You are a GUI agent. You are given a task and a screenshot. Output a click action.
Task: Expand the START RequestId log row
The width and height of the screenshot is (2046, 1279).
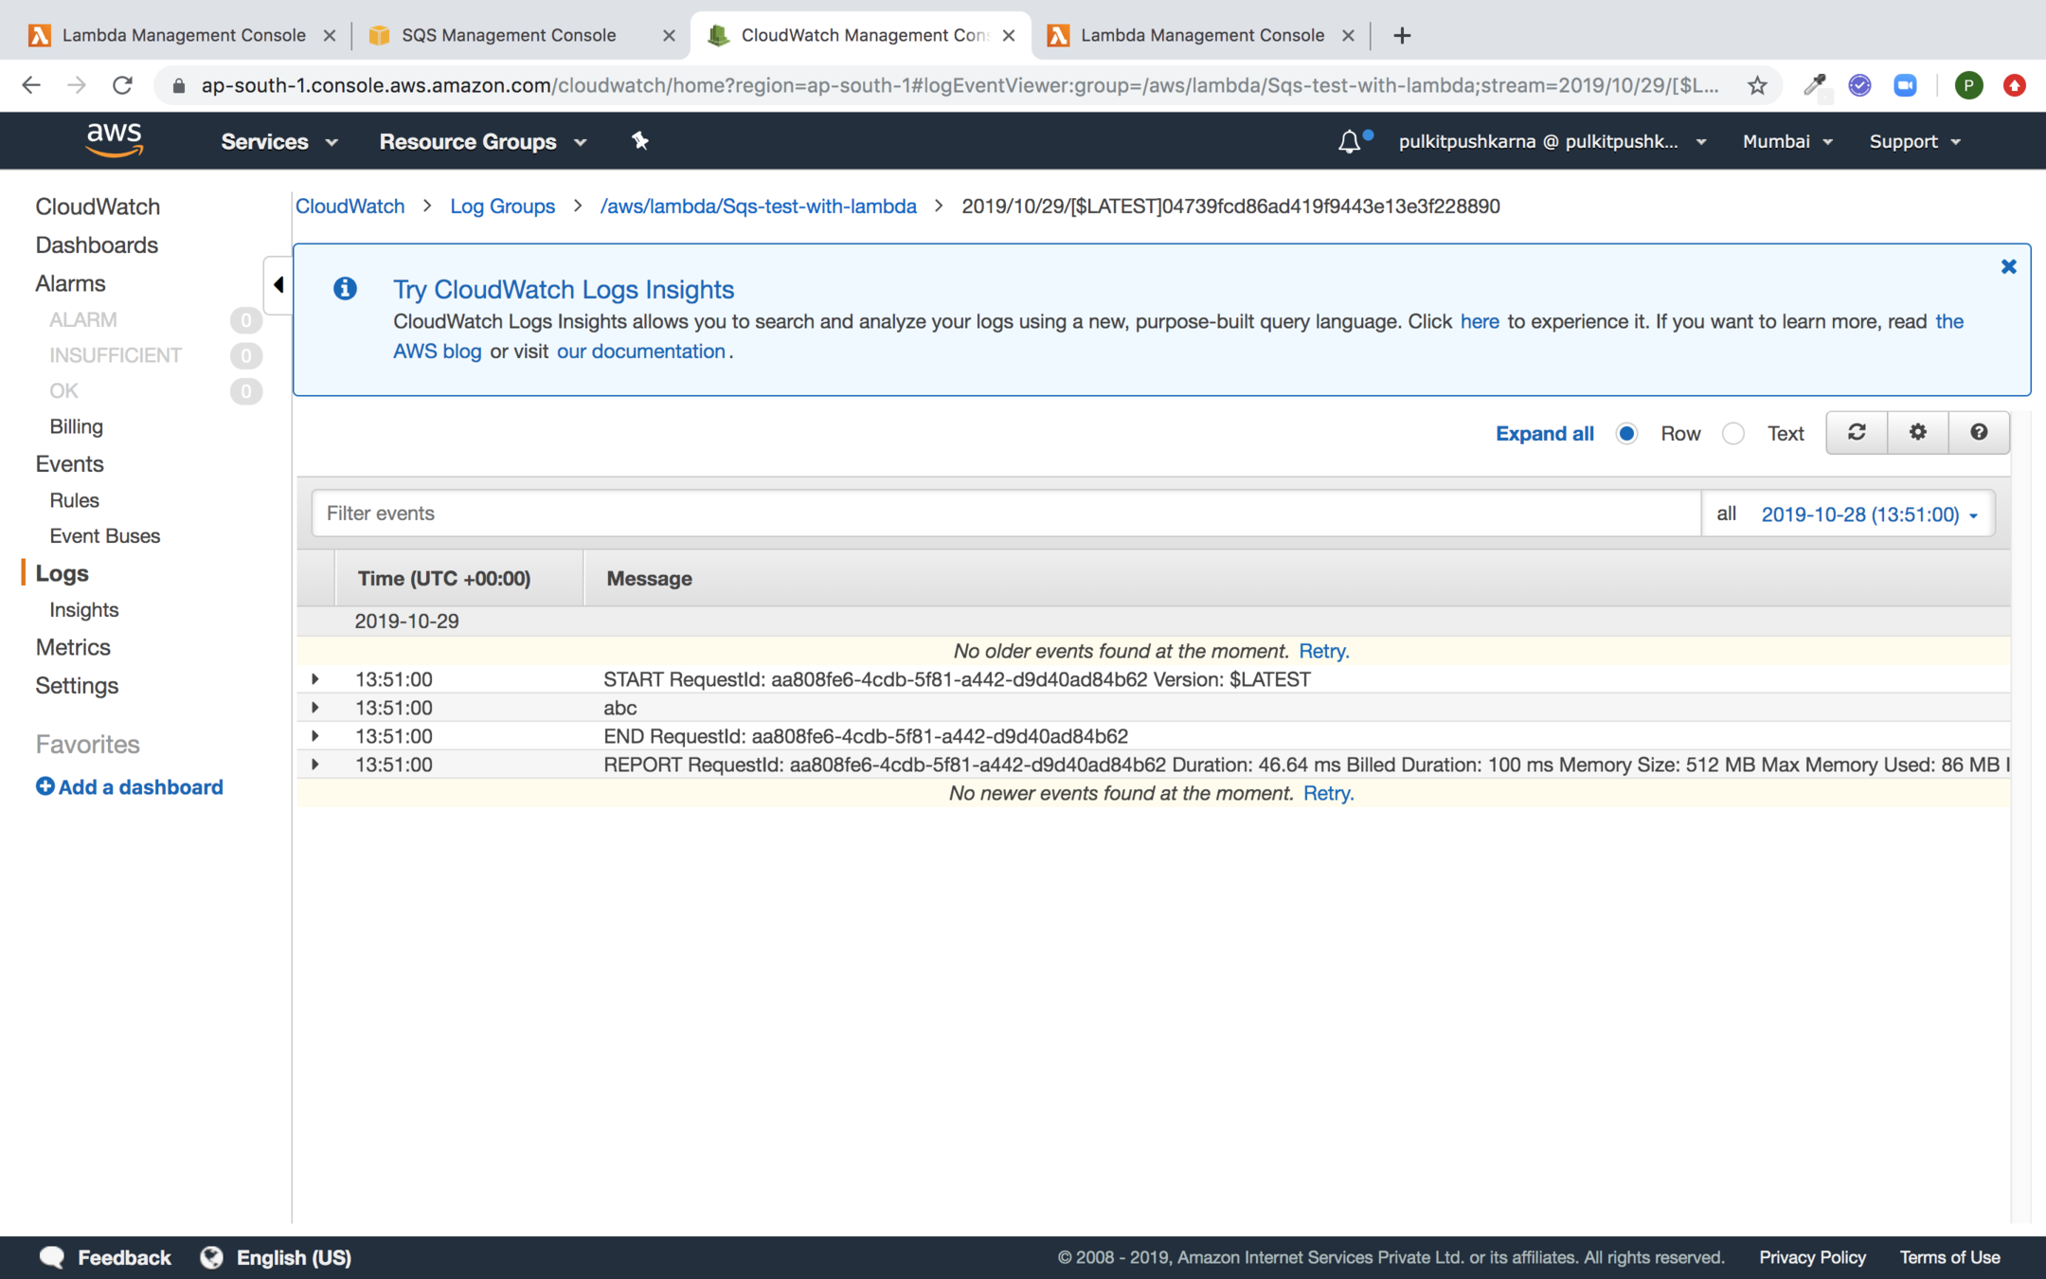(315, 679)
